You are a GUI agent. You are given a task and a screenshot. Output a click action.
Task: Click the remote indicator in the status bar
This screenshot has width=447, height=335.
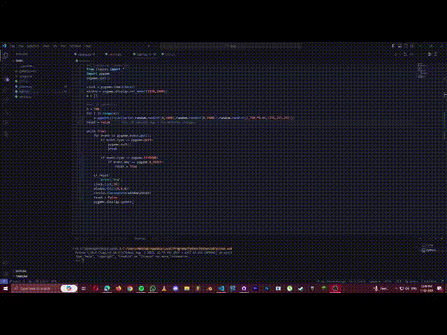click(x=4, y=281)
